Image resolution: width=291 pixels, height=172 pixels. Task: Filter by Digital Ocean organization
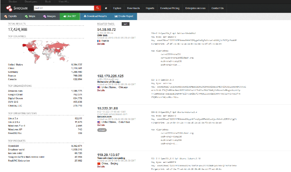tap(15, 98)
